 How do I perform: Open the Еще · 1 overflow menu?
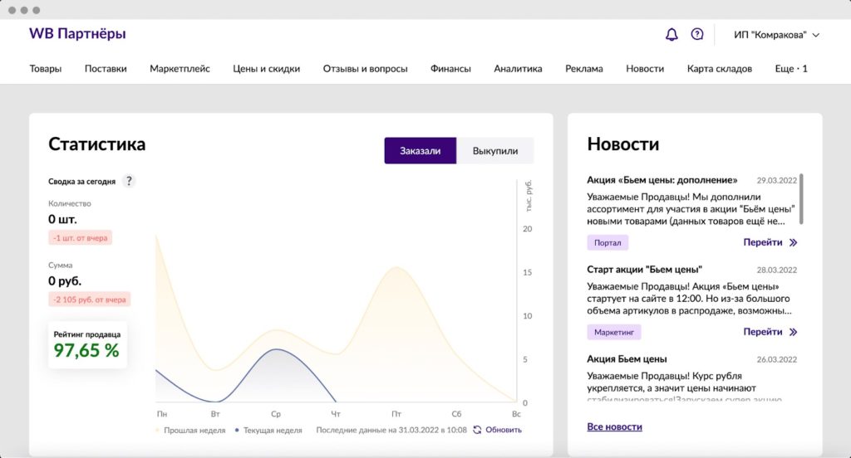(791, 69)
